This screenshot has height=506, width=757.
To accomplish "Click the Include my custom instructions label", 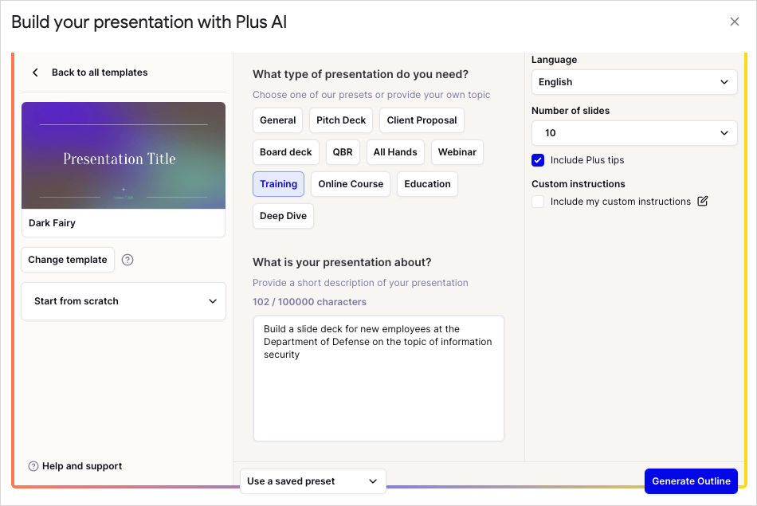I will pyautogui.click(x=621, y=202).
